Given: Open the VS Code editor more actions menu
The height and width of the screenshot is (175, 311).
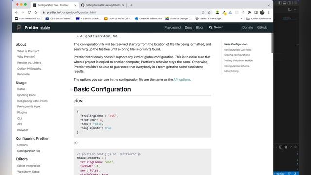Looking at the screenshot, I should click(295, 9).
